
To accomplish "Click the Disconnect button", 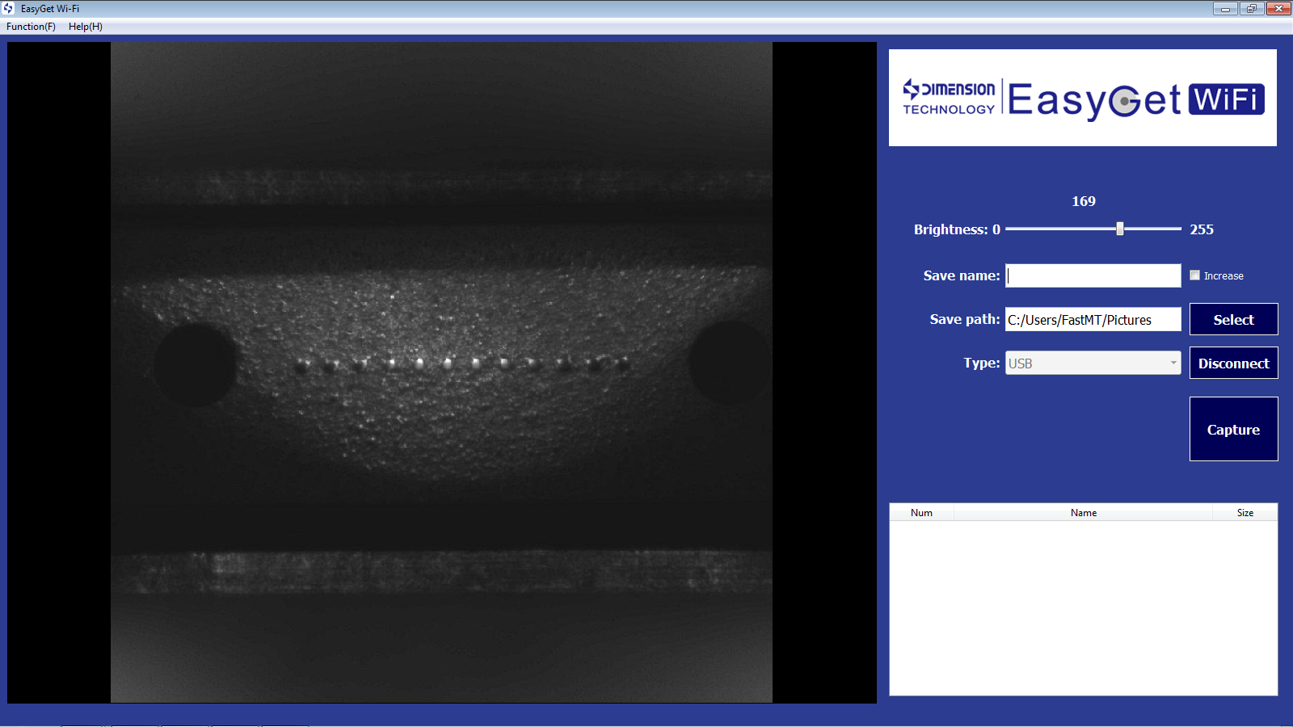I will tap(1233, 363).
